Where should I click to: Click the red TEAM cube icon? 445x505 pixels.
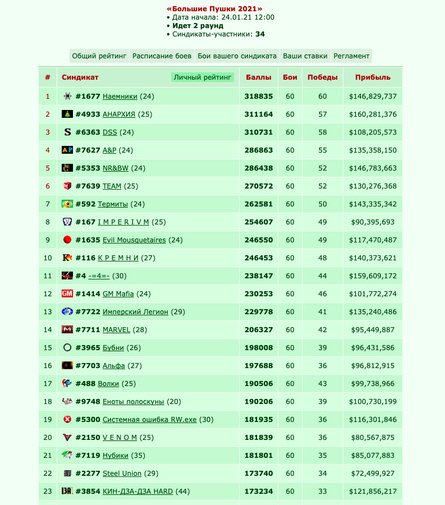pos(67,186)
